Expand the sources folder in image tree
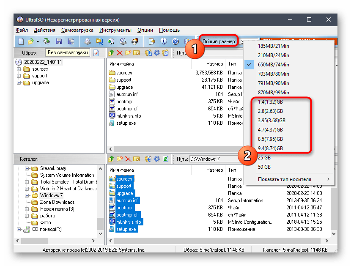The image size is (351, 266). (x=19, y=69)
